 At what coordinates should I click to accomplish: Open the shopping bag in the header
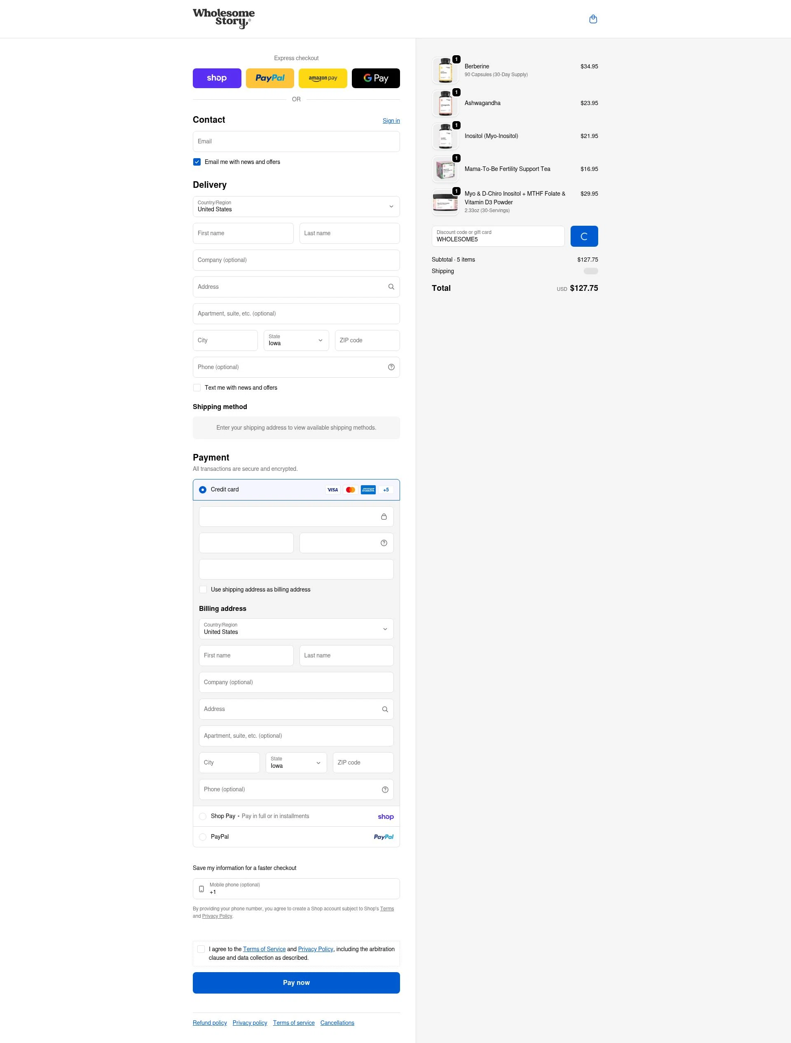(x=593, y=19)
